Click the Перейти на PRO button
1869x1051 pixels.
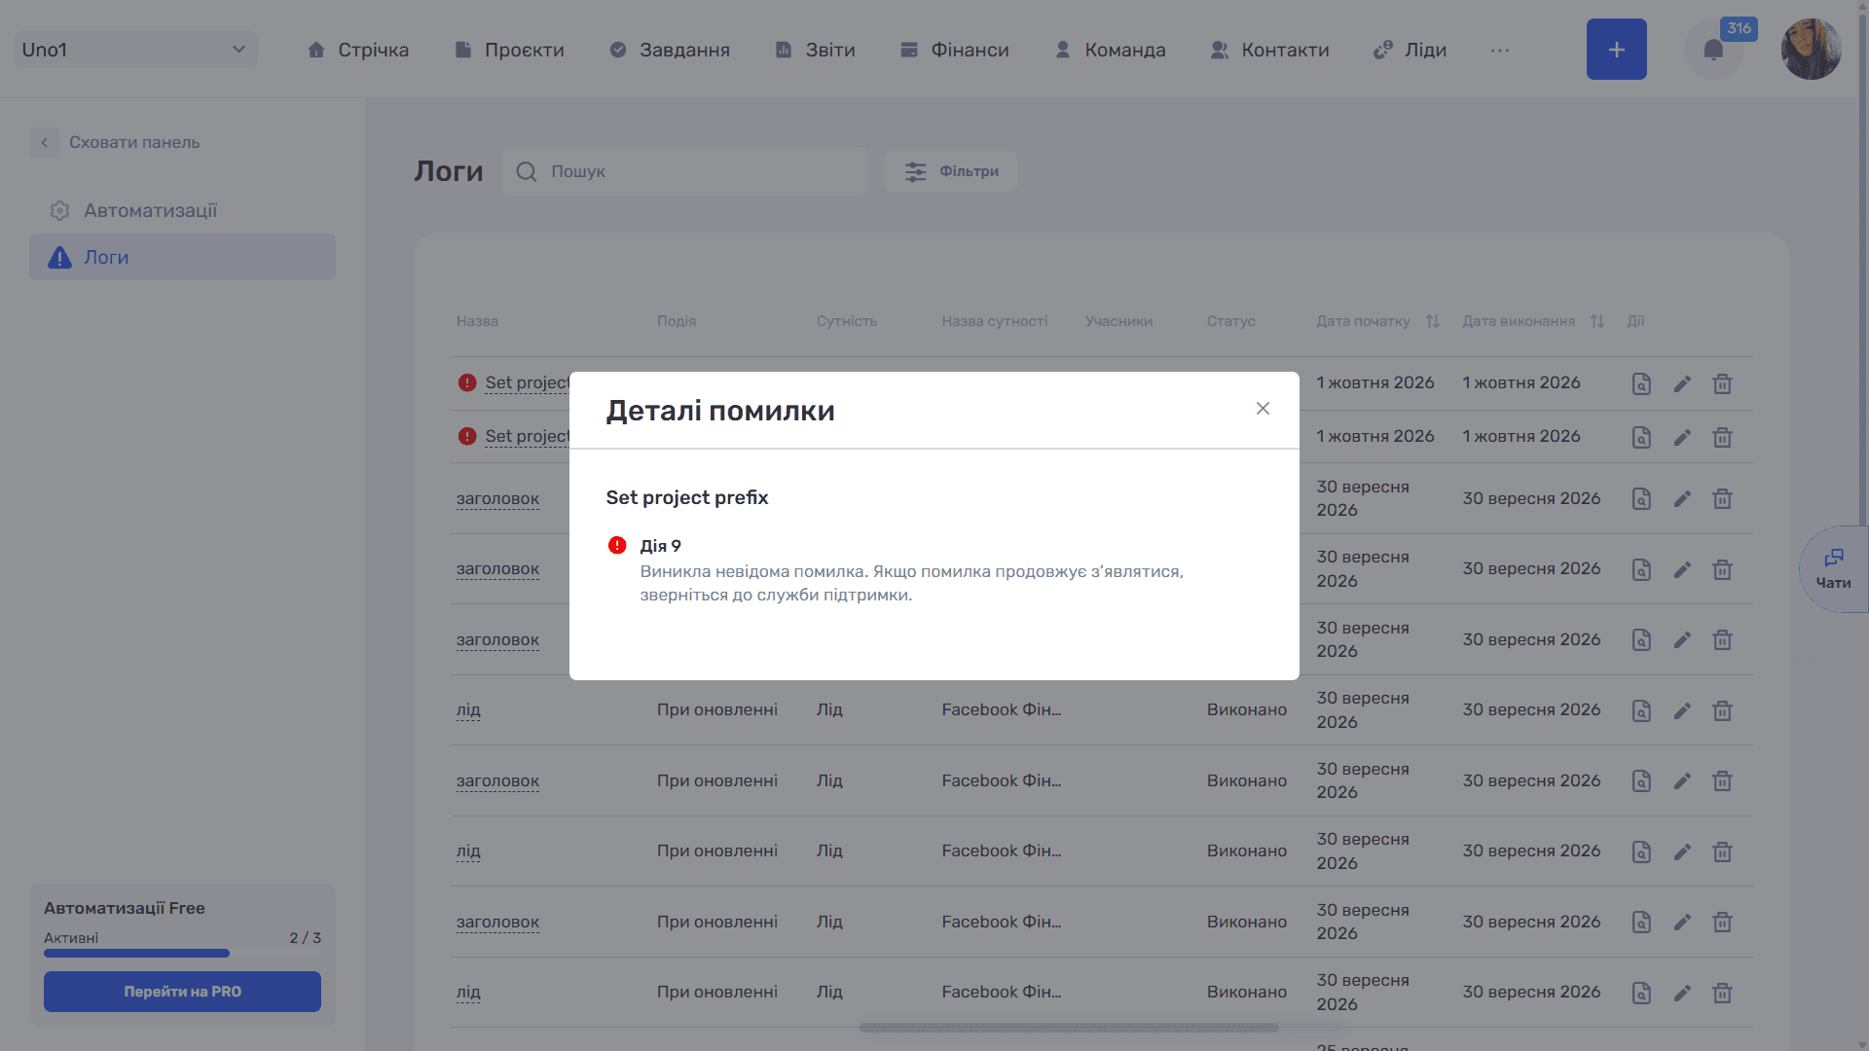(x=182, y=992)
